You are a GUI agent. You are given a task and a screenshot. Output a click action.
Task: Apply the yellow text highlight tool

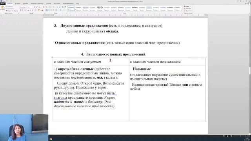pyautogui.click(x=39, y=10)
